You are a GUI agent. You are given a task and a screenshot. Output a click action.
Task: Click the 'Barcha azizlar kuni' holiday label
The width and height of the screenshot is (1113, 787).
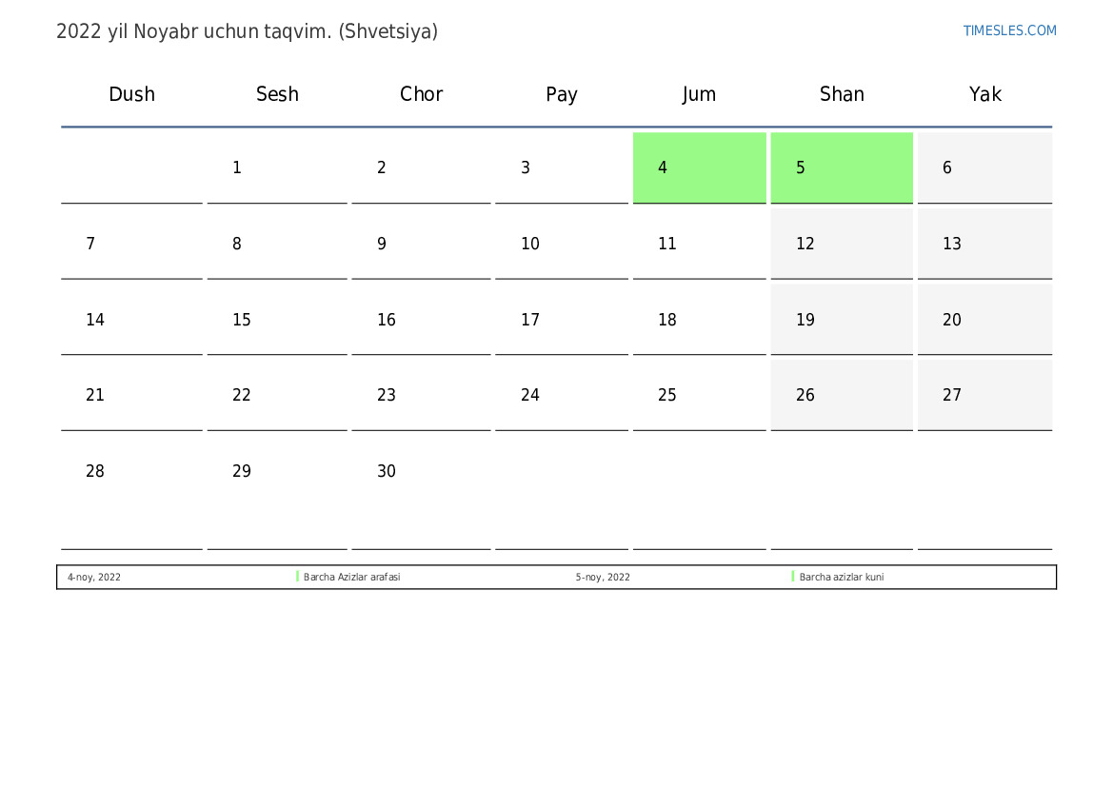(x=841, y=577)
